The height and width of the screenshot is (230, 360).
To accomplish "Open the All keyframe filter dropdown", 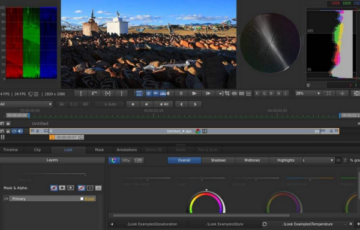I will point(26,104).
